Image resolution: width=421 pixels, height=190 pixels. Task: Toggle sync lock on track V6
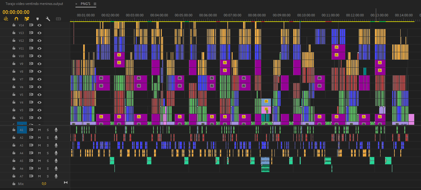click(x=31, y=87)
